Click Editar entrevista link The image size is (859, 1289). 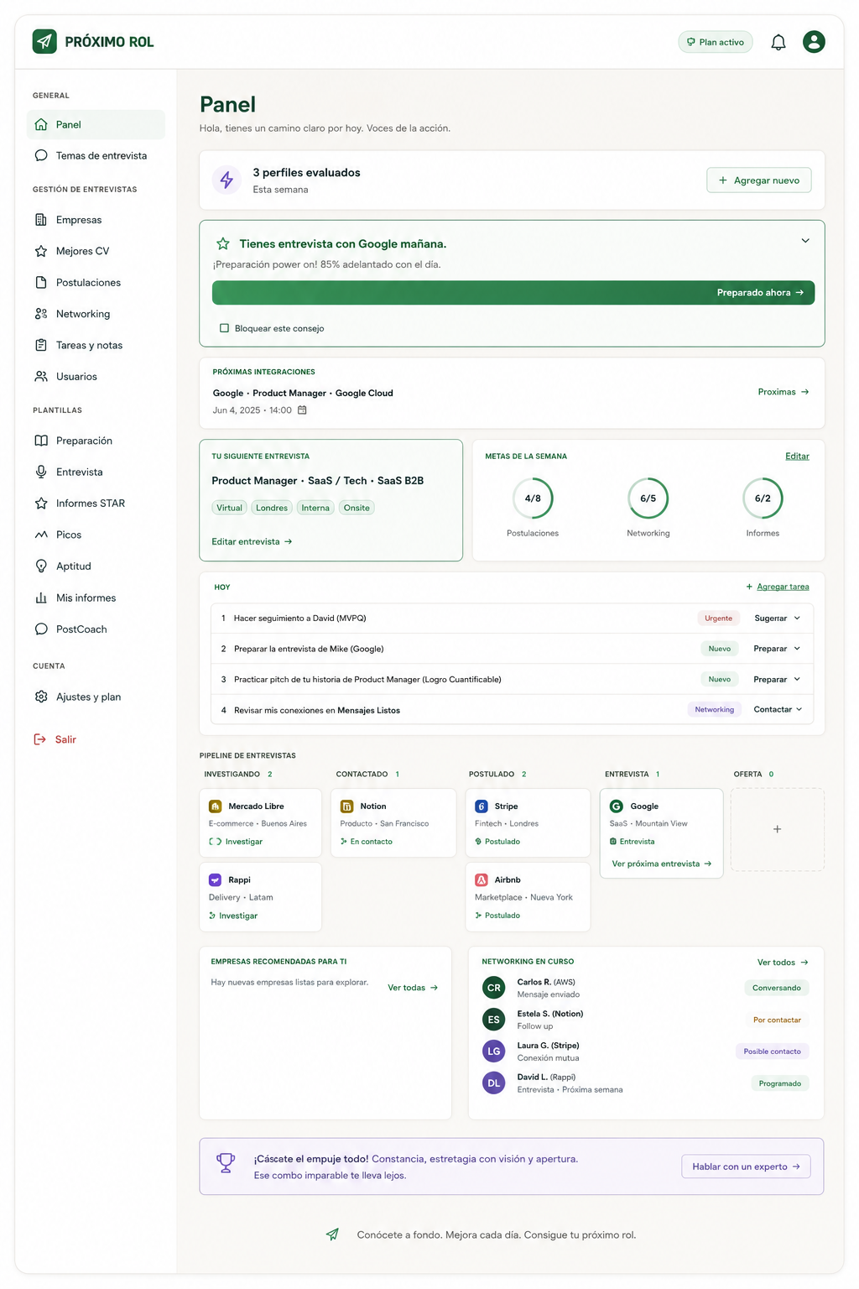(252, 541)
